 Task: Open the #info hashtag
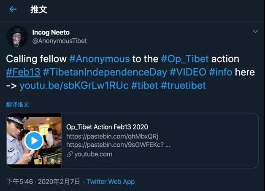tap(221, 72)
